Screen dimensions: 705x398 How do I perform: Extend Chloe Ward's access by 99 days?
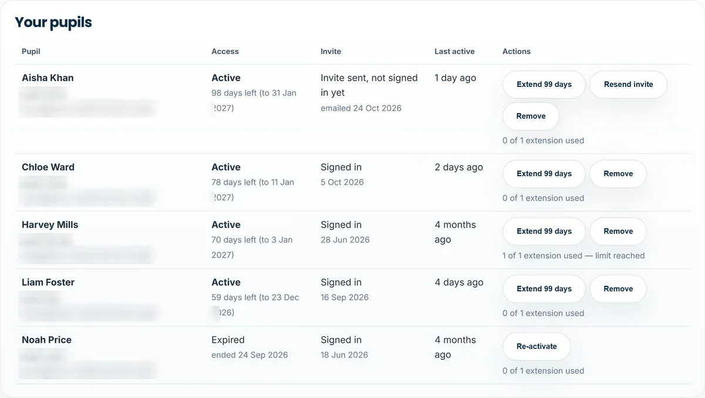[x=544, y=174]
